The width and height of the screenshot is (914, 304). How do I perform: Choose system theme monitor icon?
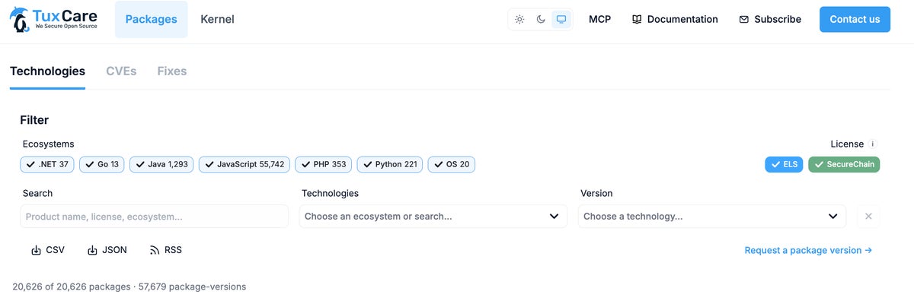click(561, 20)
